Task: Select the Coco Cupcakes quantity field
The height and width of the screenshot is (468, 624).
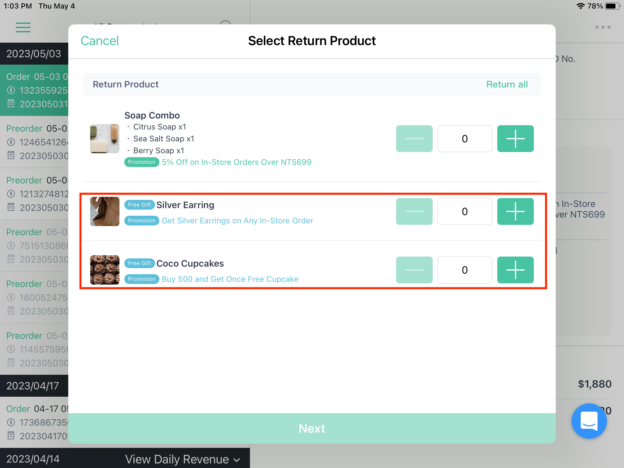Action: tap(465, 270)
